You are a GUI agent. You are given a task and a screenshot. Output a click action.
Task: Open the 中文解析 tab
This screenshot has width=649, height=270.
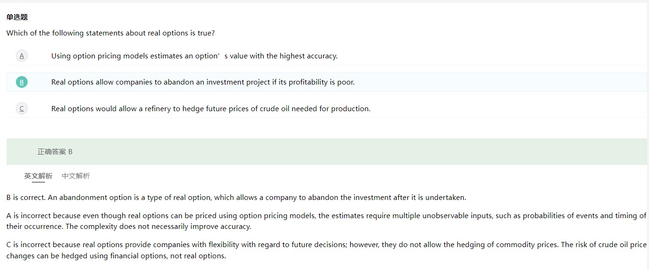click(x=75, y=176)
